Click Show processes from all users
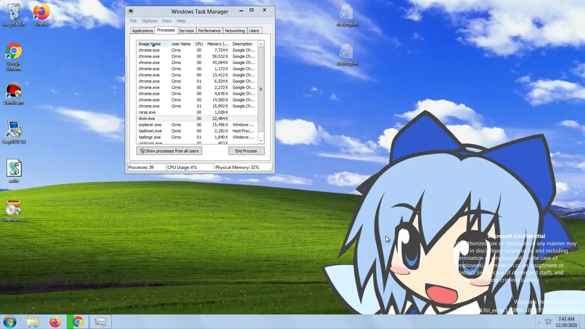 click(x=169, y=151)
